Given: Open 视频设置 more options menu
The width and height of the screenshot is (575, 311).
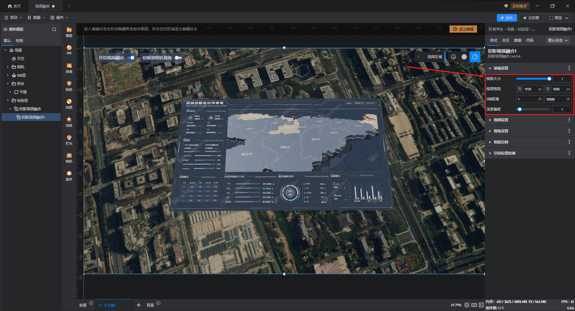Looking at the screenshot, I should coord(569,120).
